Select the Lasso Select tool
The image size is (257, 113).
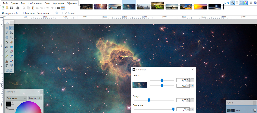(x=7, y=33)
